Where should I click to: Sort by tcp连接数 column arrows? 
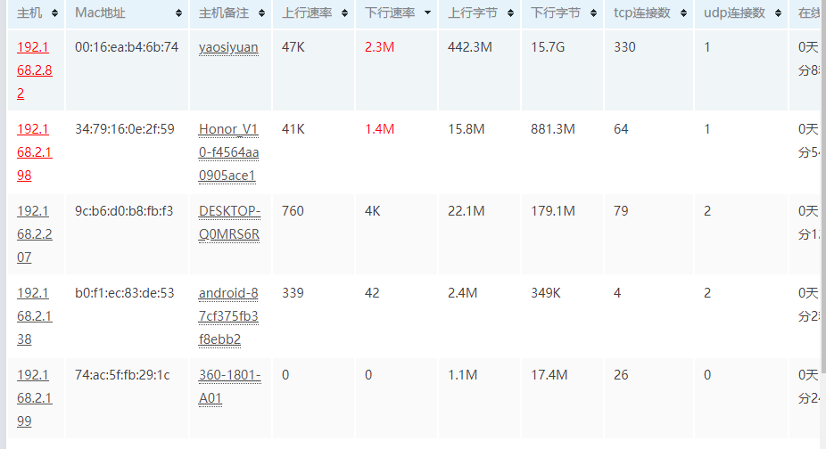point(684,13)
